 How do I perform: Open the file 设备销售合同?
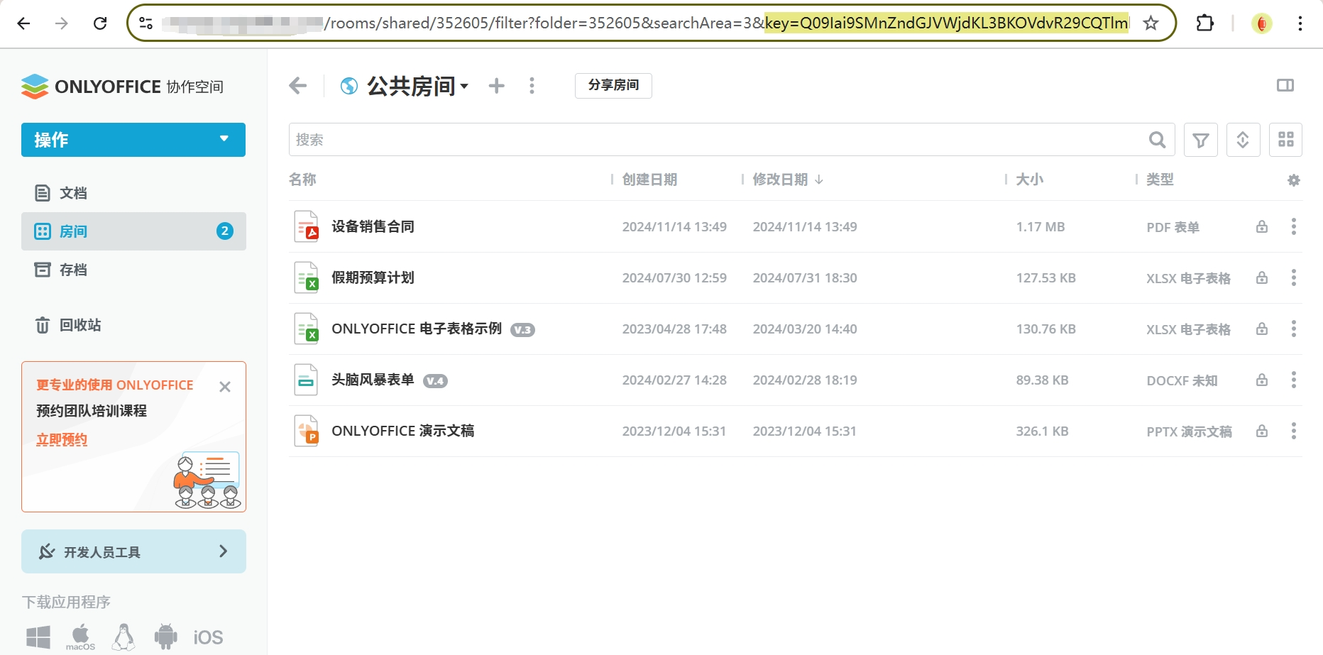coord(373,226)
